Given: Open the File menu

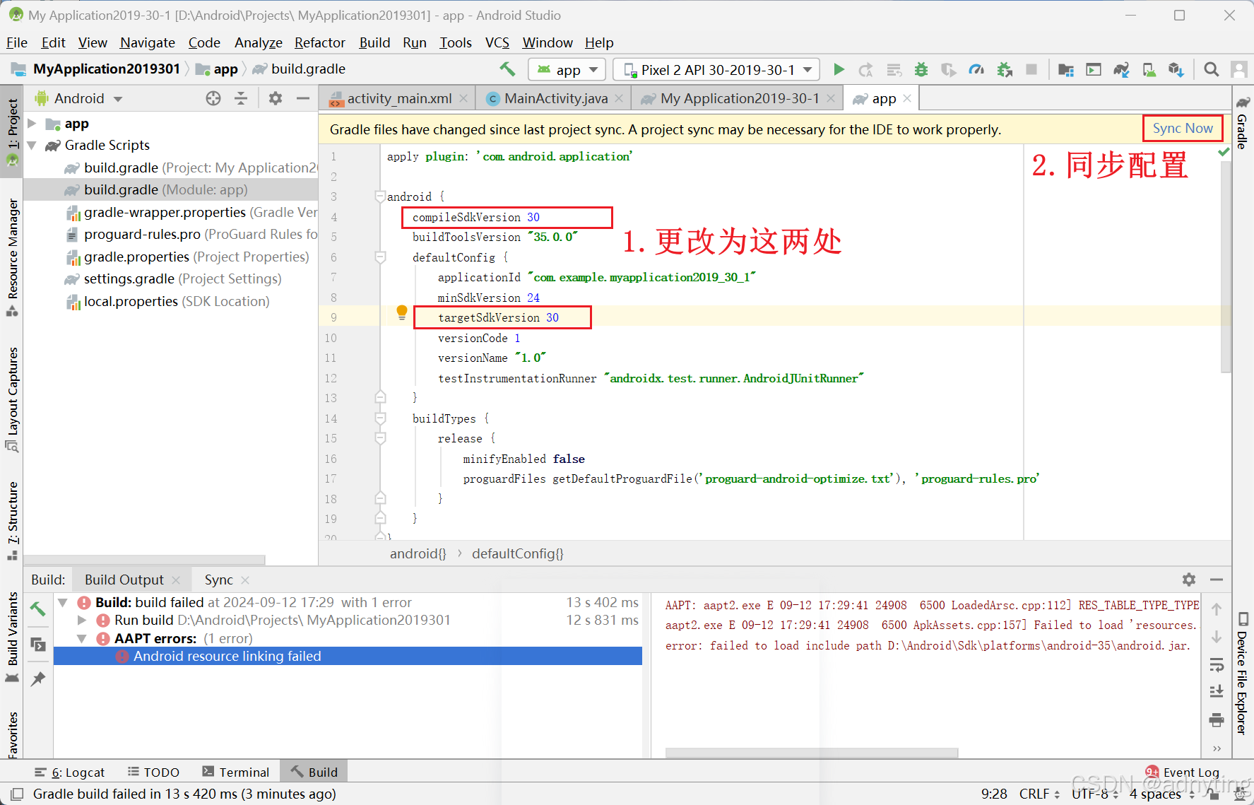Looking at the screenshot, I should (17, 42).
